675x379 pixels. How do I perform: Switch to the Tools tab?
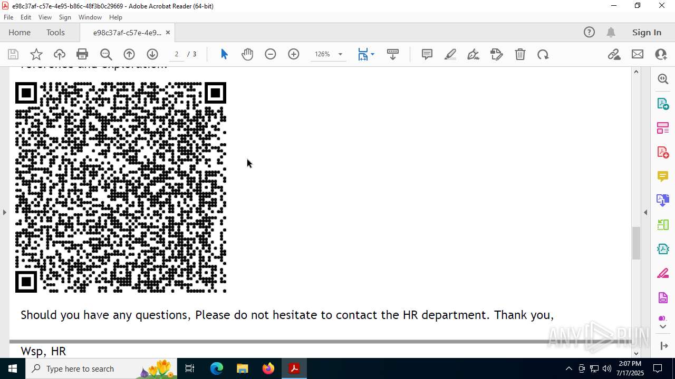[55, 33]
